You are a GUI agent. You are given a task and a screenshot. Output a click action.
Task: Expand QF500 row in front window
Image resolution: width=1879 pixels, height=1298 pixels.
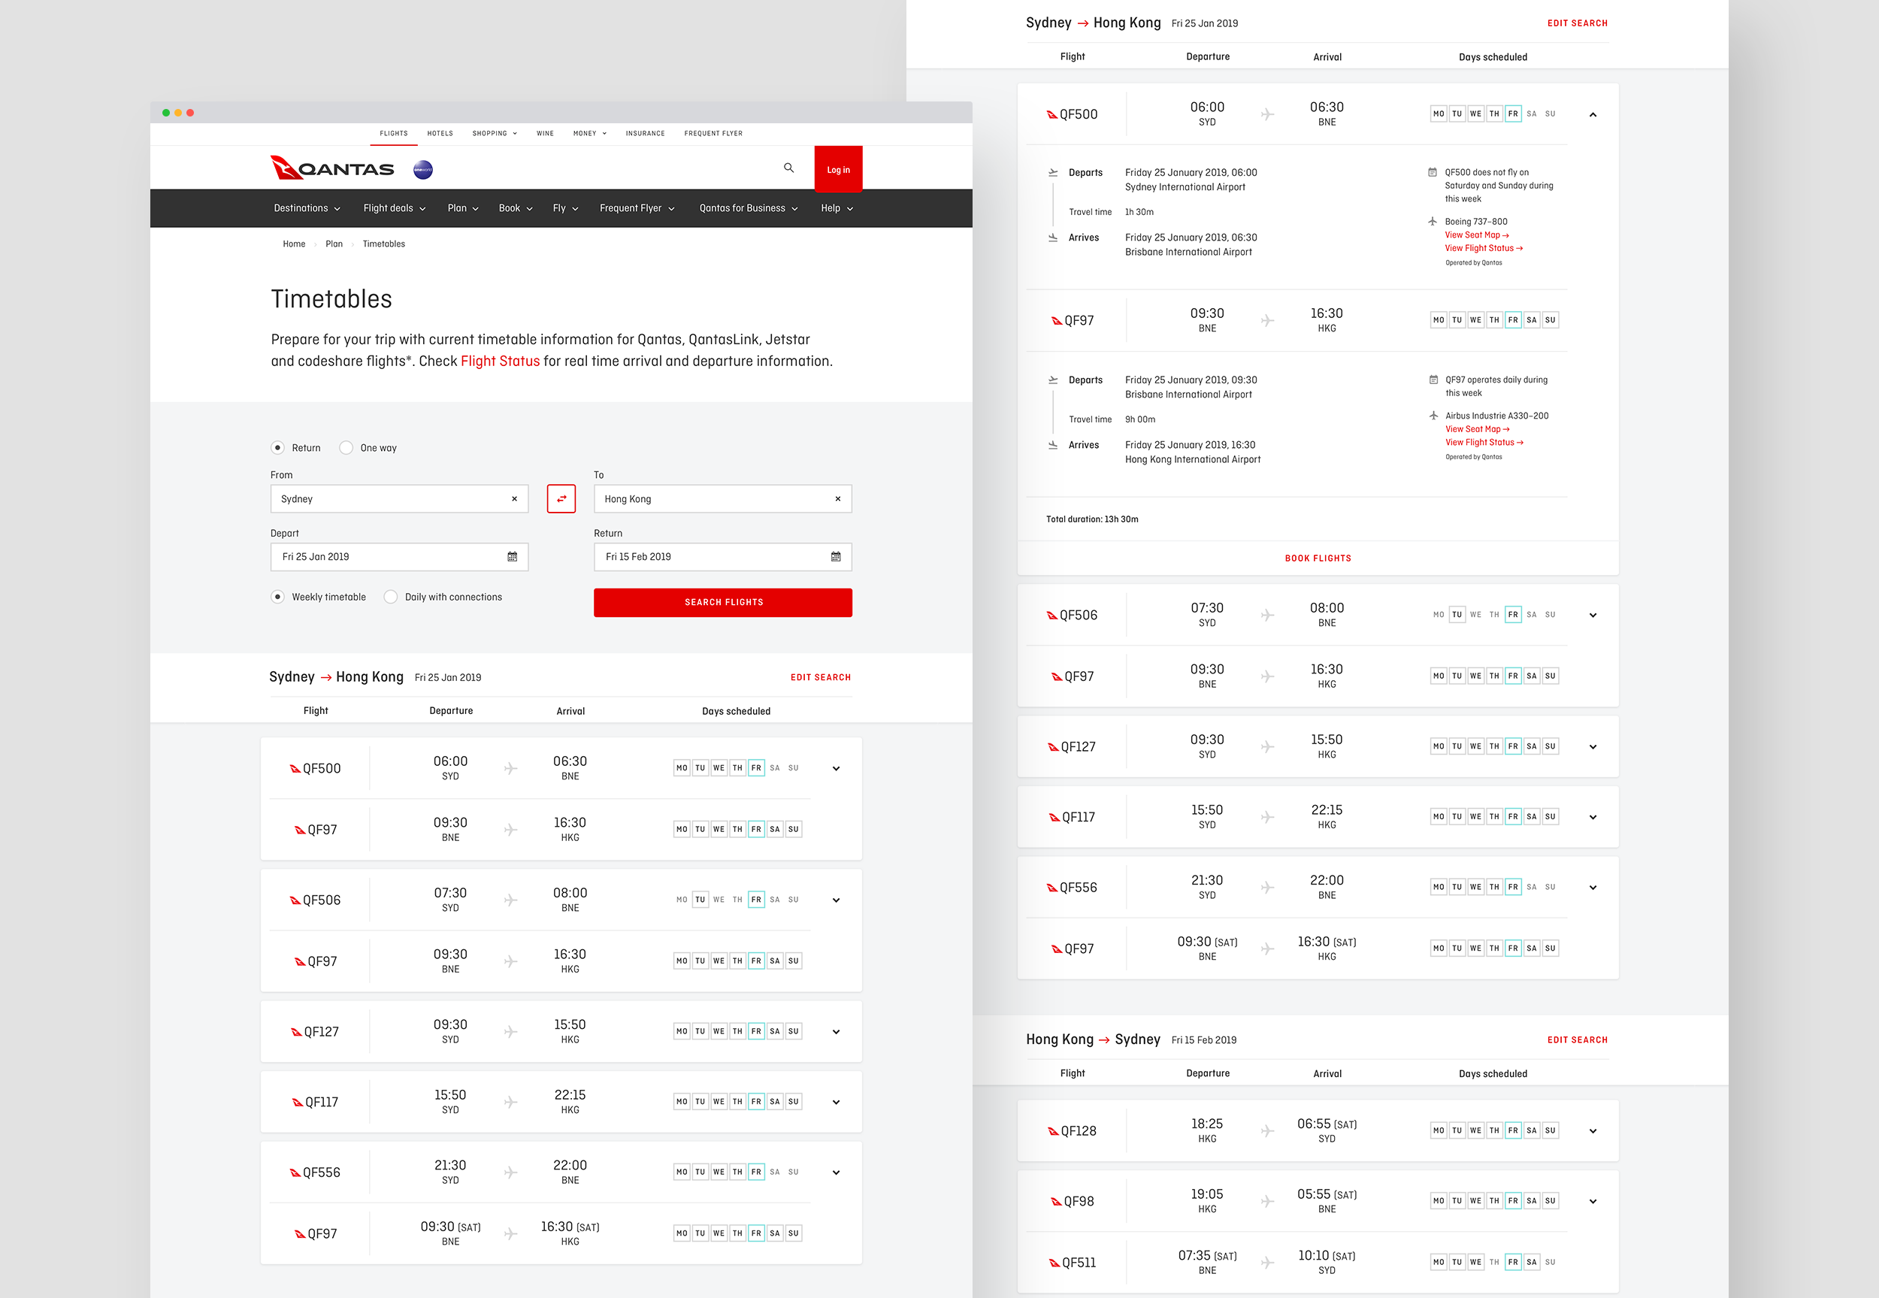836,769
